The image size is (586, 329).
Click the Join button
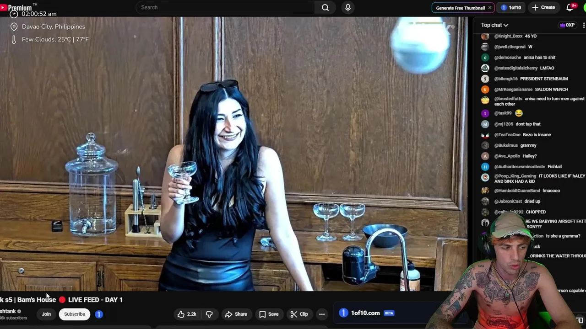coord(46,314)
